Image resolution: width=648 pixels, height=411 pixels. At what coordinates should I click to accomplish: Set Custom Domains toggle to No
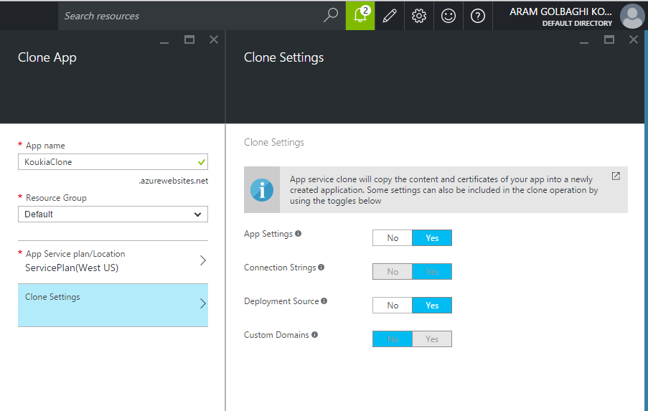393,339
